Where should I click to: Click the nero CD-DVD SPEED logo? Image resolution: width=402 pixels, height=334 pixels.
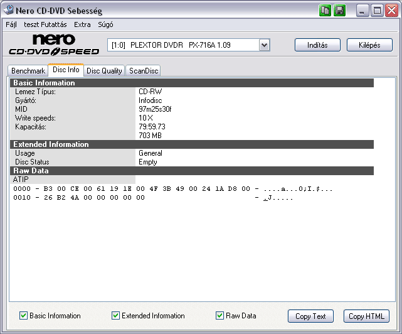(x=54, y=45)
